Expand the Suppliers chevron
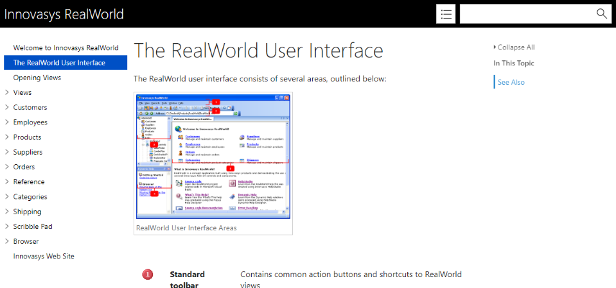 pyautogui.click(x=7, y=152)
